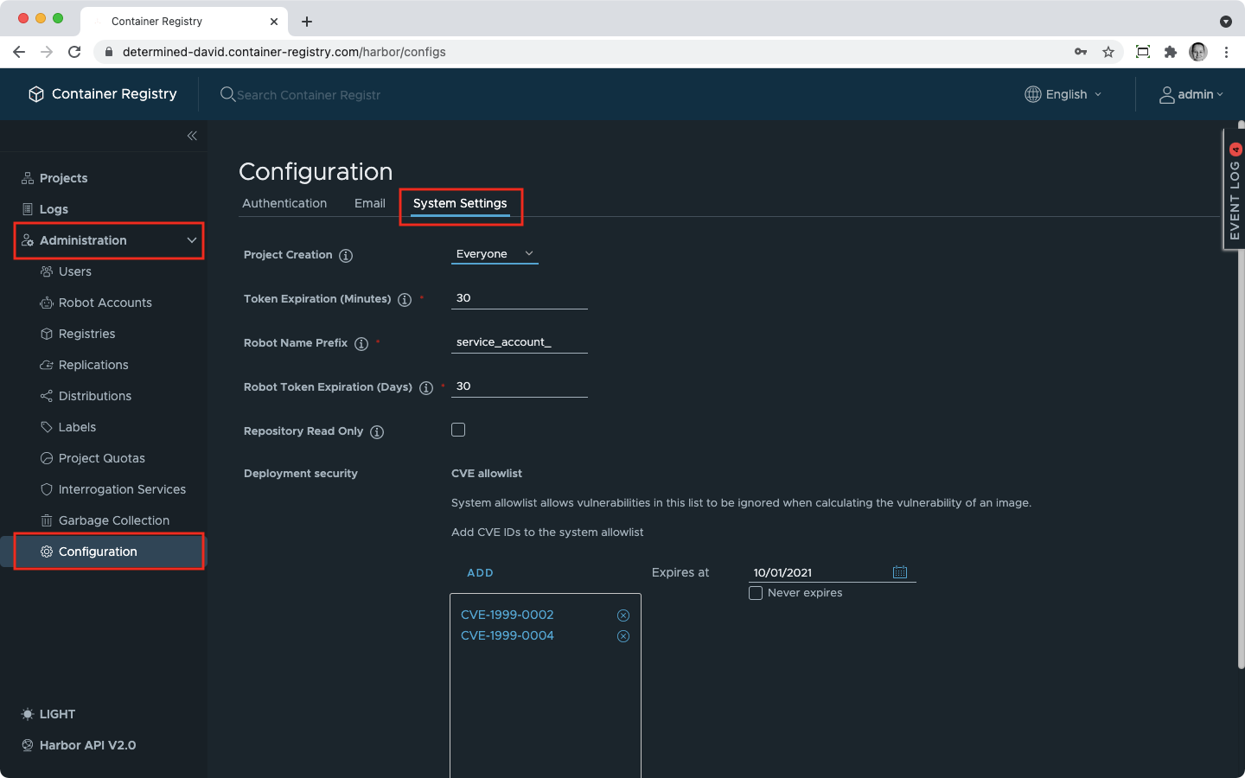
Task: Open the CVE-1999-0002 link
Action: point(507,615)
